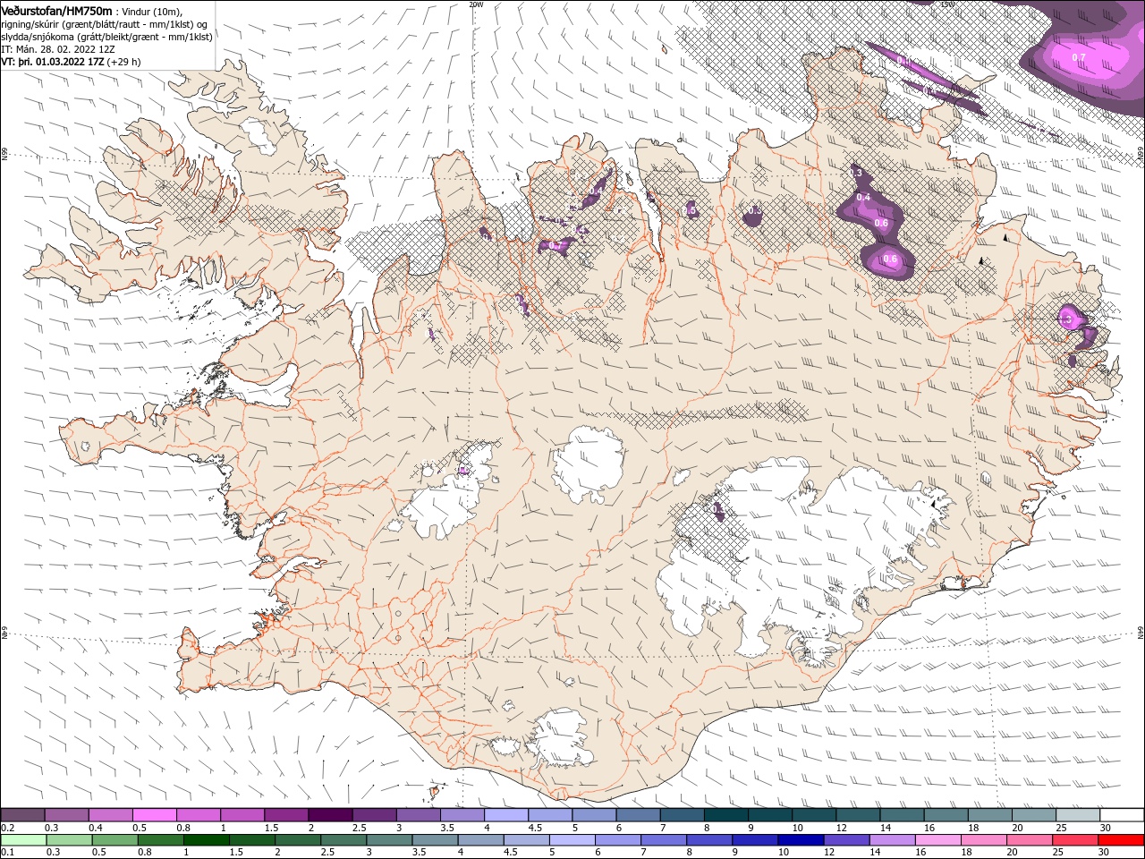Click the 'VT: þri. 01.03.2022 17Z' valid time
The height and width of the screenshot is (859, 1145).
53,62
